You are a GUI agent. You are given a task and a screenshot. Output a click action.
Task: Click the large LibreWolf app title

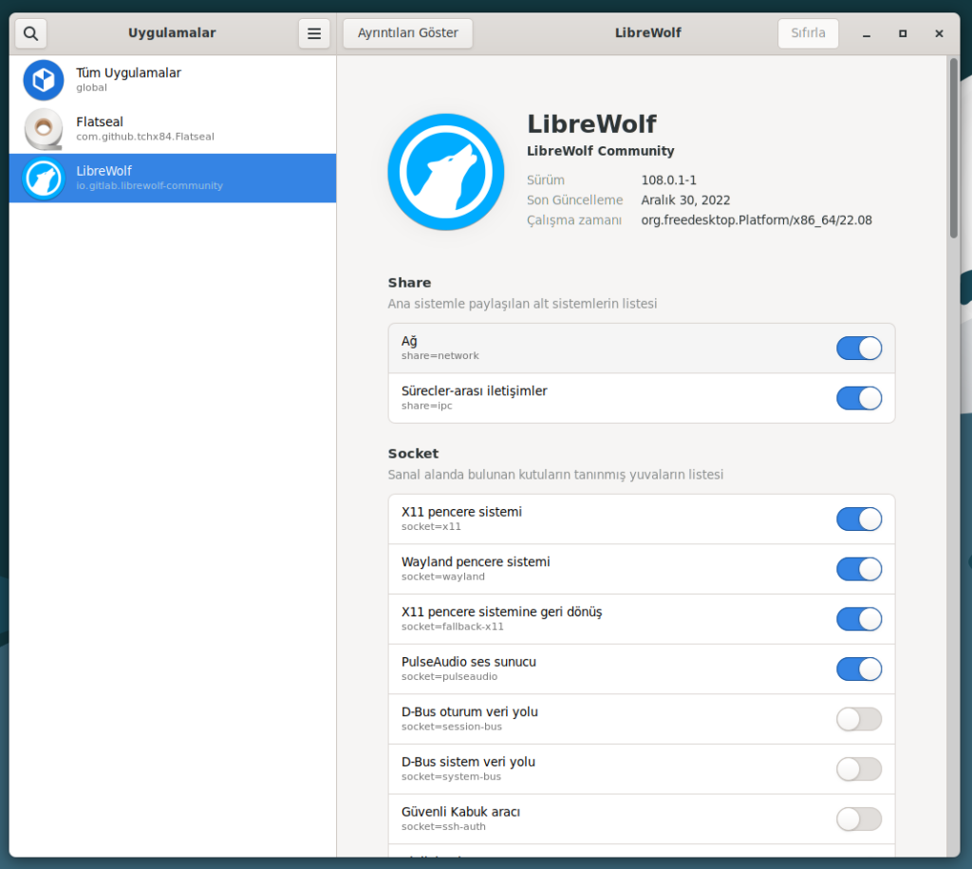pos(591,124)
